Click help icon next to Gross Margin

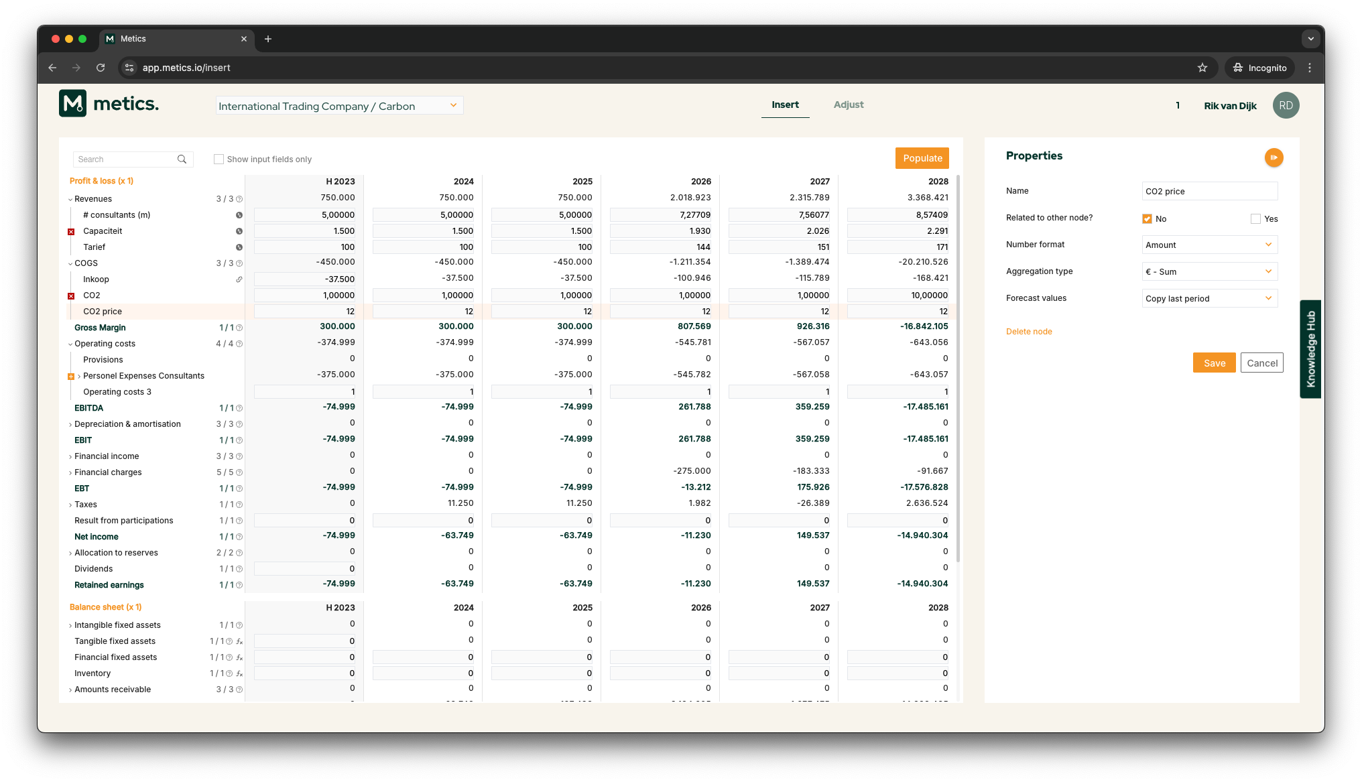point(239,328)
